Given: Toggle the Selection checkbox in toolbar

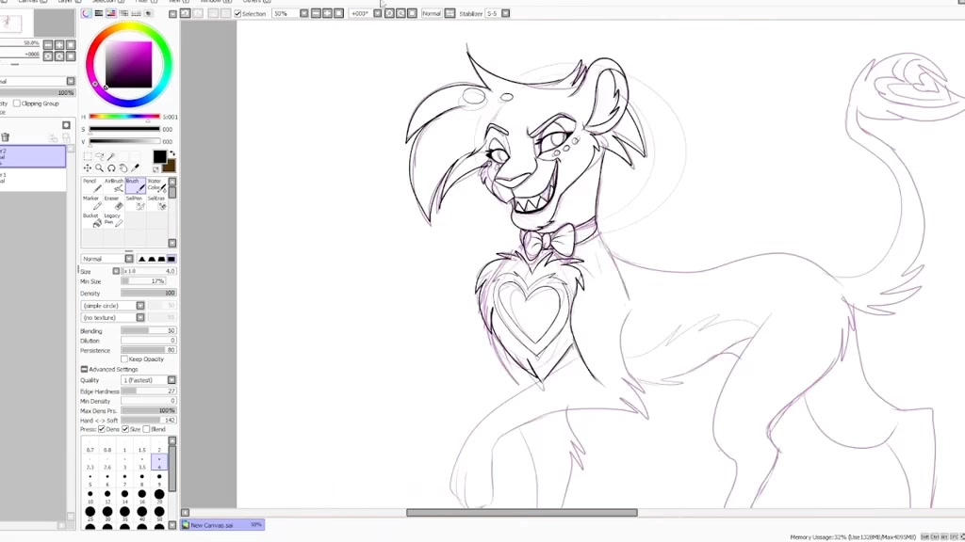Looking at the screenshot, I should coord(237,13).
